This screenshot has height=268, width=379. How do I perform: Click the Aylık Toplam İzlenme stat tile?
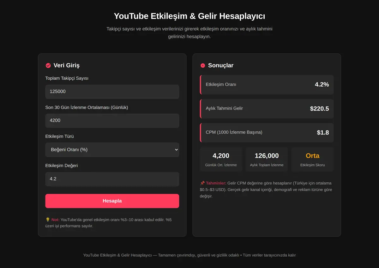pyautogui.click(x=267, y=159)
